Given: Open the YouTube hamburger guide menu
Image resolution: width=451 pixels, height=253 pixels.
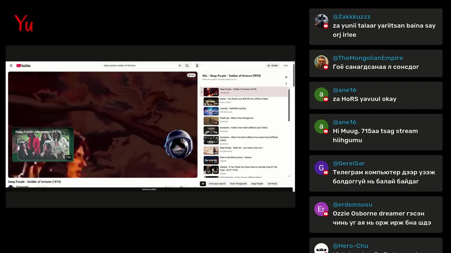Looking at the screenshot, I should click(x=11, y=66).
